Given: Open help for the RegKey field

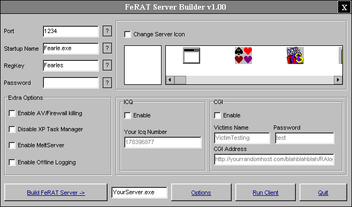Looking at the screenshot, I should (107, 65).
